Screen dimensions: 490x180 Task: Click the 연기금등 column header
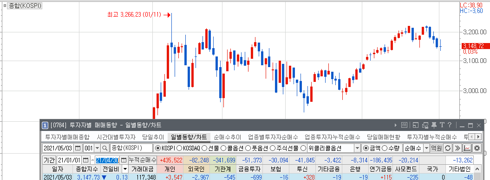(x=381, y=169)
